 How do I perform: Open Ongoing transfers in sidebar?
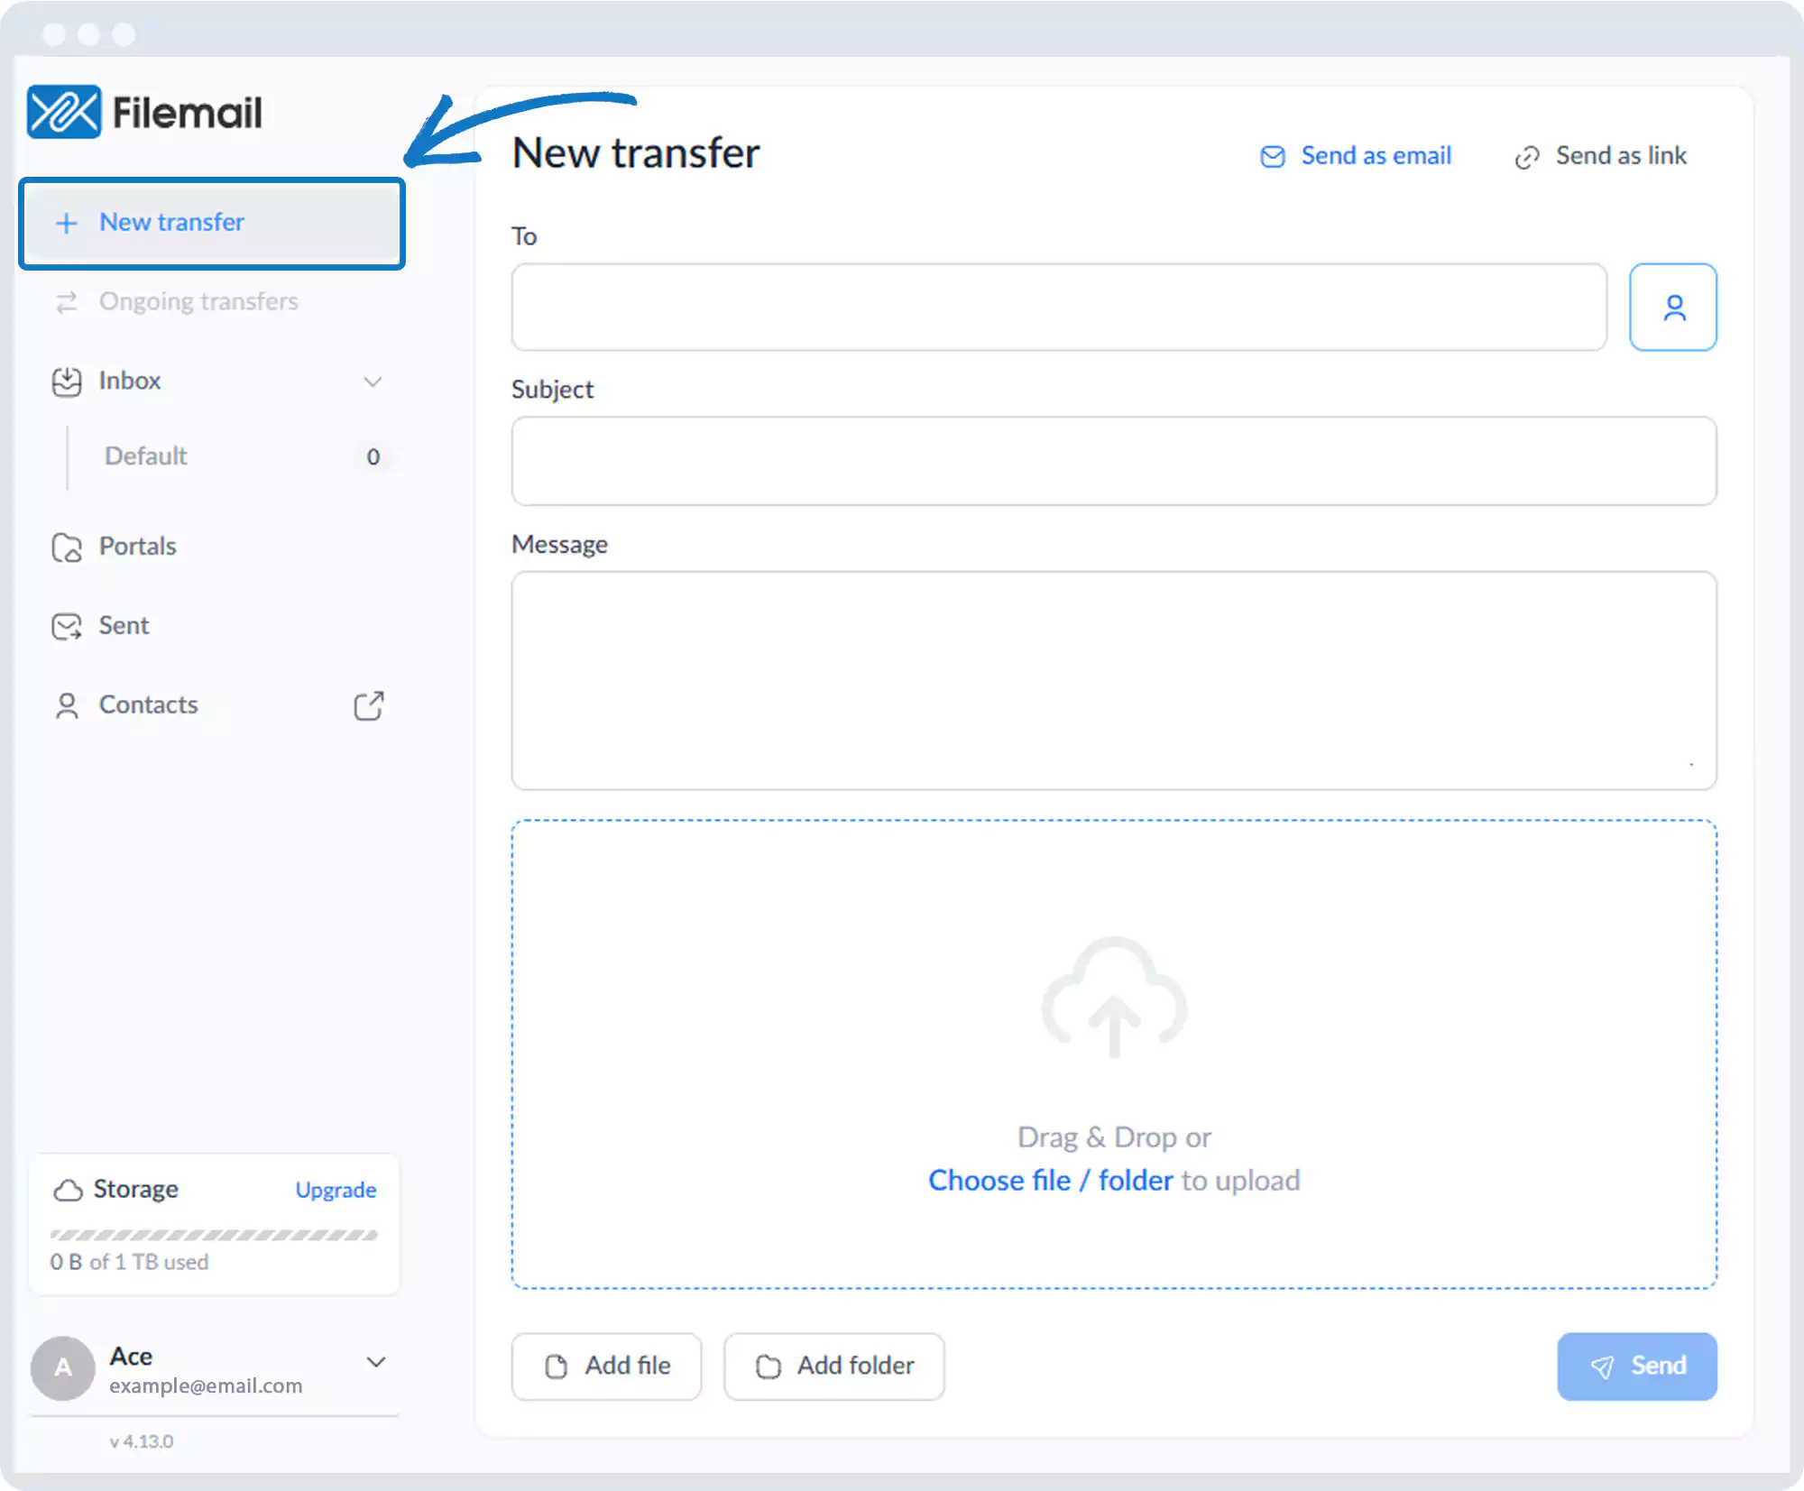click(x=198, y=301)
